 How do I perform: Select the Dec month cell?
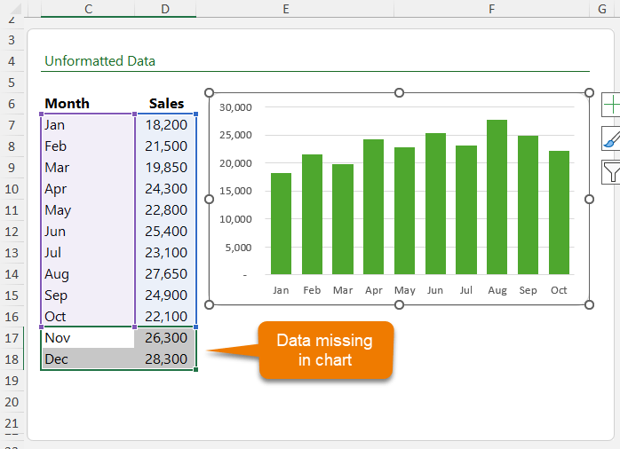point(88,359)
